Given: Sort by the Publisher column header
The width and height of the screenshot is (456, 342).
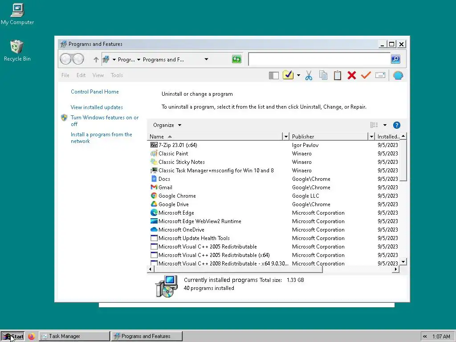Looking at the screenshot, I should coord(329,136).
